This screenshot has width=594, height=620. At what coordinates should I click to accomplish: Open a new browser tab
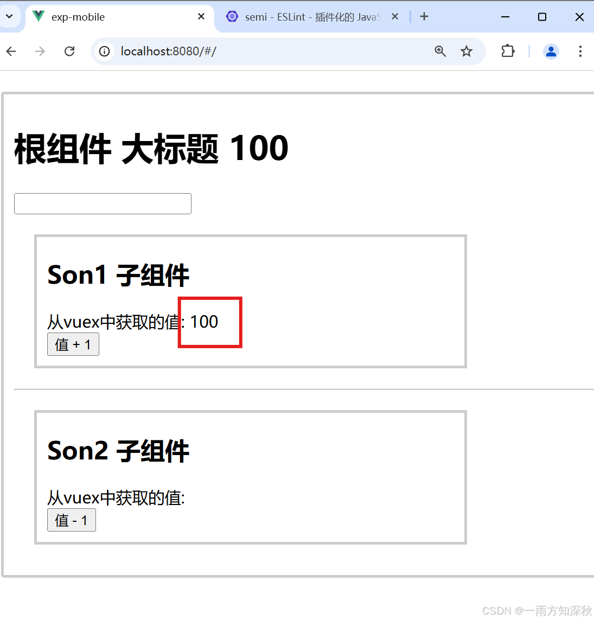[x=424, y=17]
